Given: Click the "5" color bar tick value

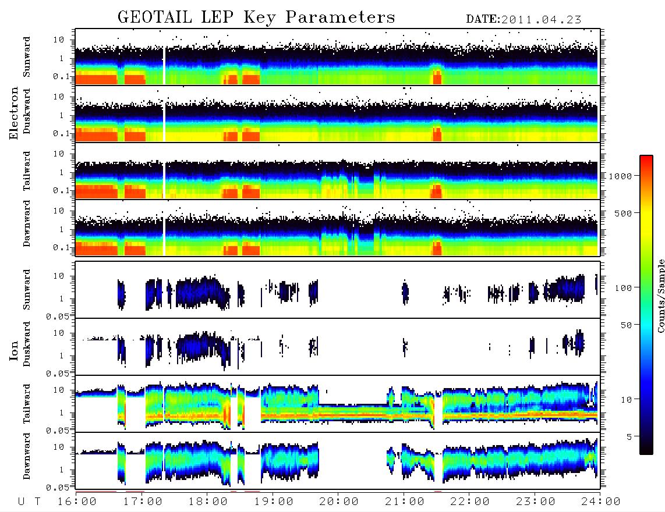Looking at the screenshot, I should [x=629, y=436].
